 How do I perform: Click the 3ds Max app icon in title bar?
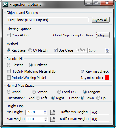[5, 4]
